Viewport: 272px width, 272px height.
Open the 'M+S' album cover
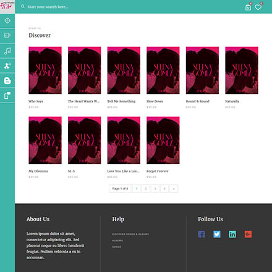(x=85, y=140)
